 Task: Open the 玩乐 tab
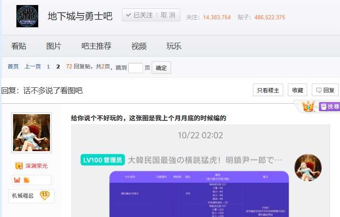pos(174,46)
